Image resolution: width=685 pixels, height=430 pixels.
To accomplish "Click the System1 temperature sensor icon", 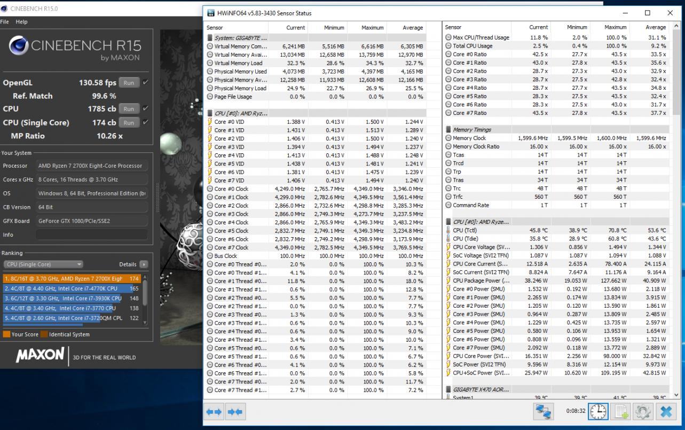I will click(x=448, y=398).
